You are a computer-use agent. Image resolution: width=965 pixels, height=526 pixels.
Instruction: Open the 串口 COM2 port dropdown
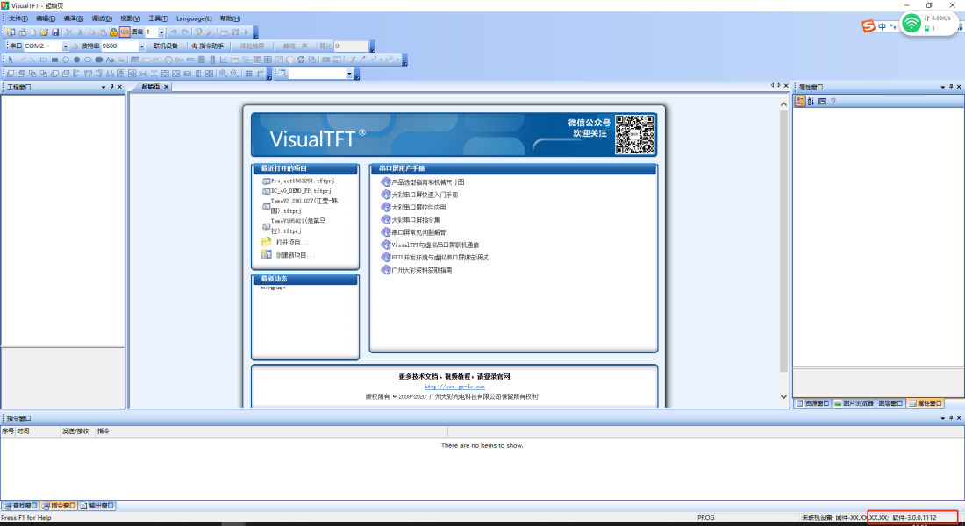tap(65, 46)
